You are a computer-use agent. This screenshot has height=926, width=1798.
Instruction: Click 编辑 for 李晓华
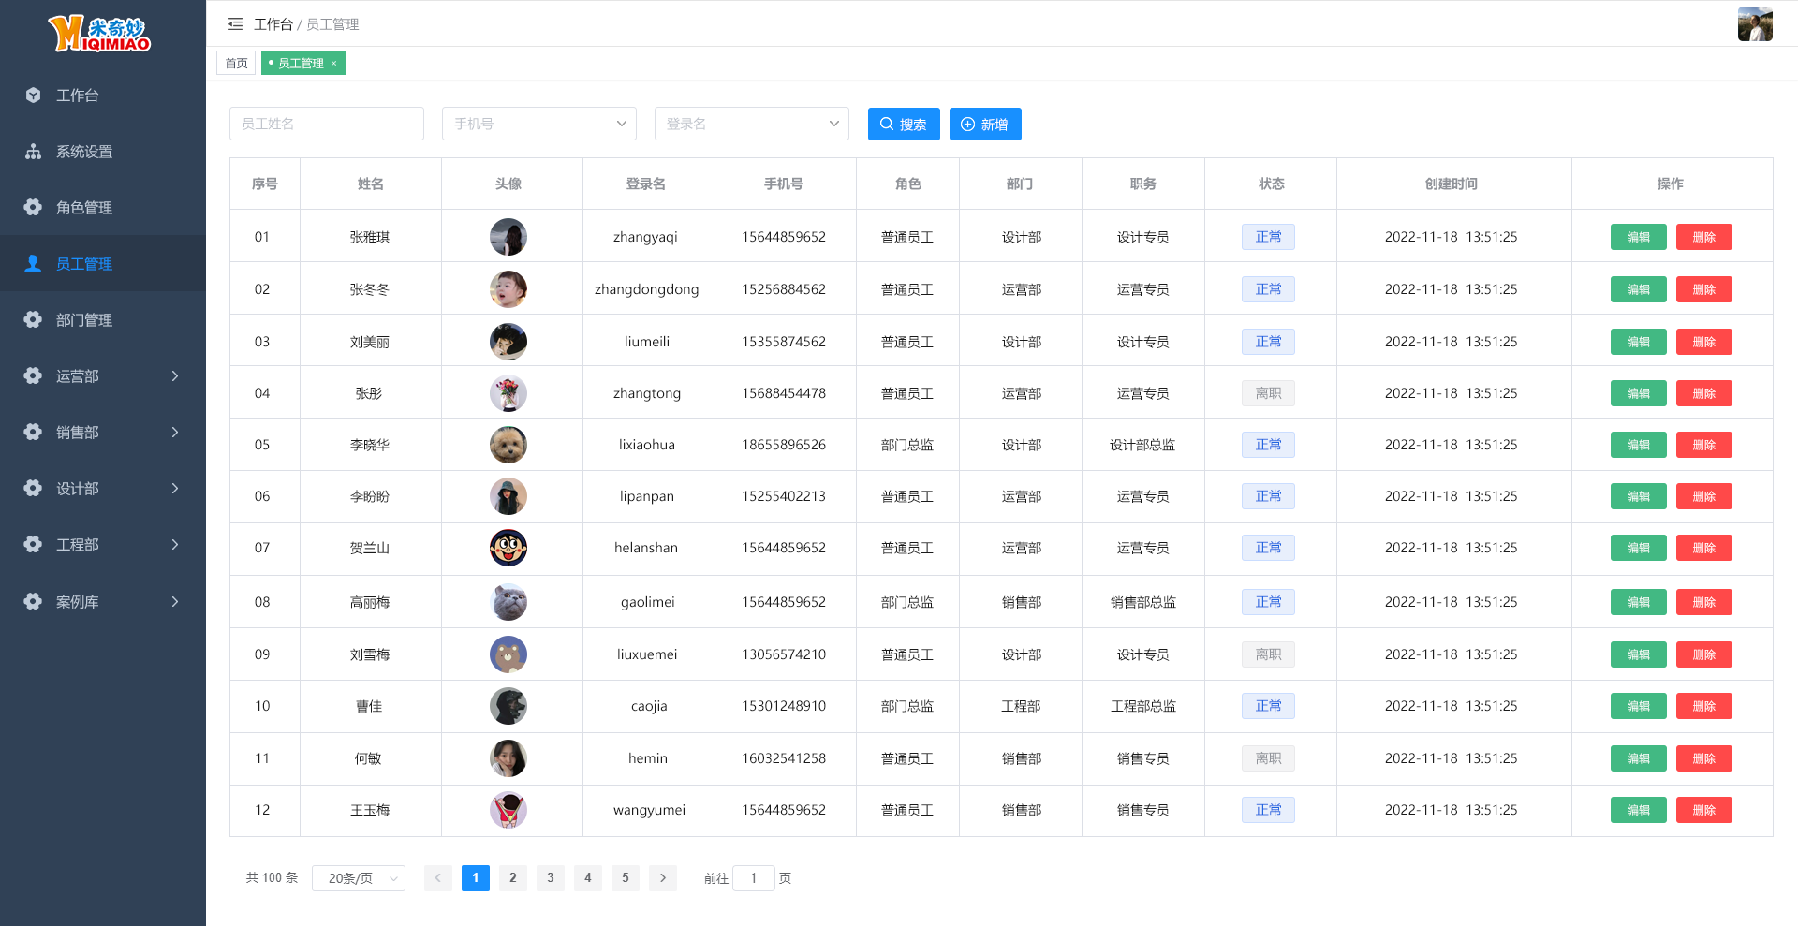coord(1639,445)
